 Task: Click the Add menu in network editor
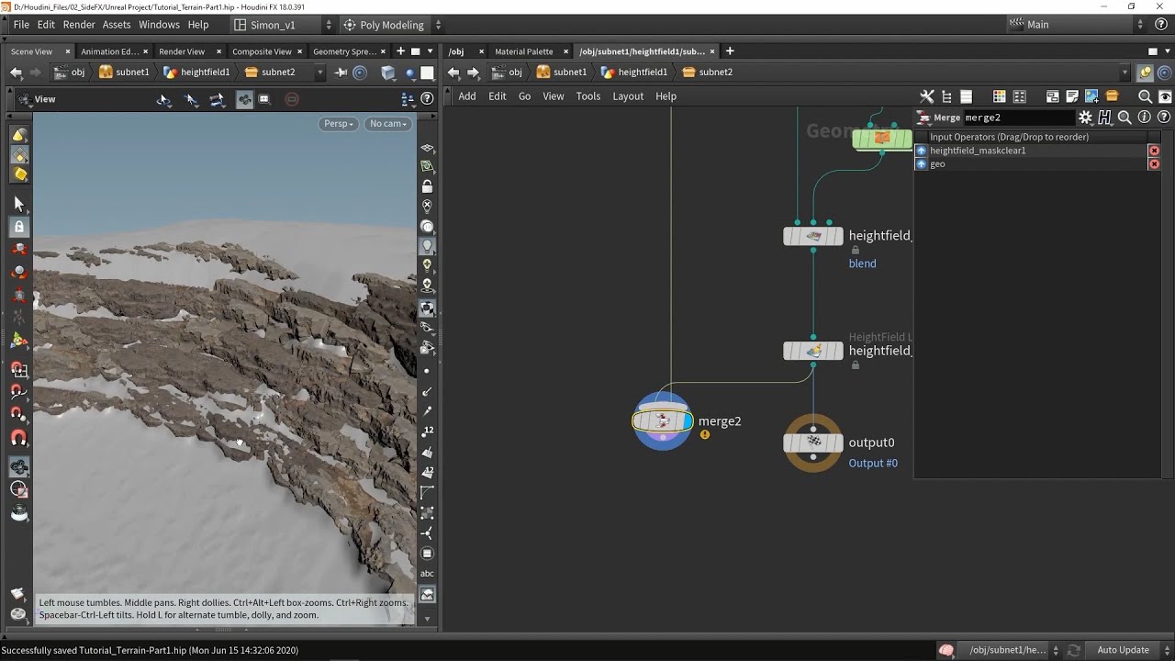tap(467, 96)
